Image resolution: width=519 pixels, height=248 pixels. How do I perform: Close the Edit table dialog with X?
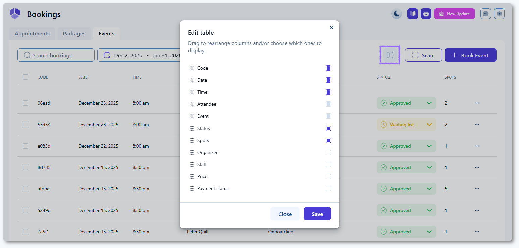coord(332,28)
